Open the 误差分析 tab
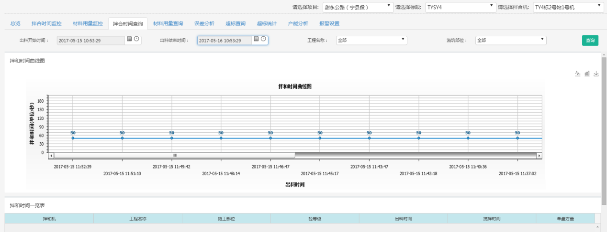Viewport: 607px width, 232px height. (204, 23)
